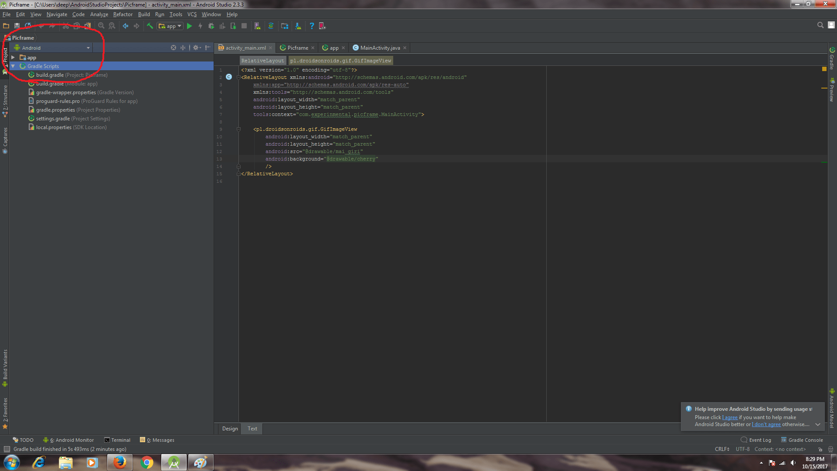
Task: Click the Help question mark icon
Action: coord(311,26)
